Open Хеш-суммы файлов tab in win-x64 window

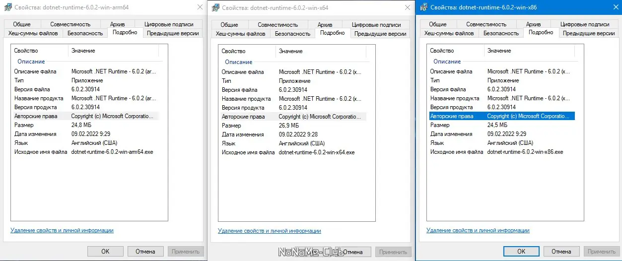(241, 34)
